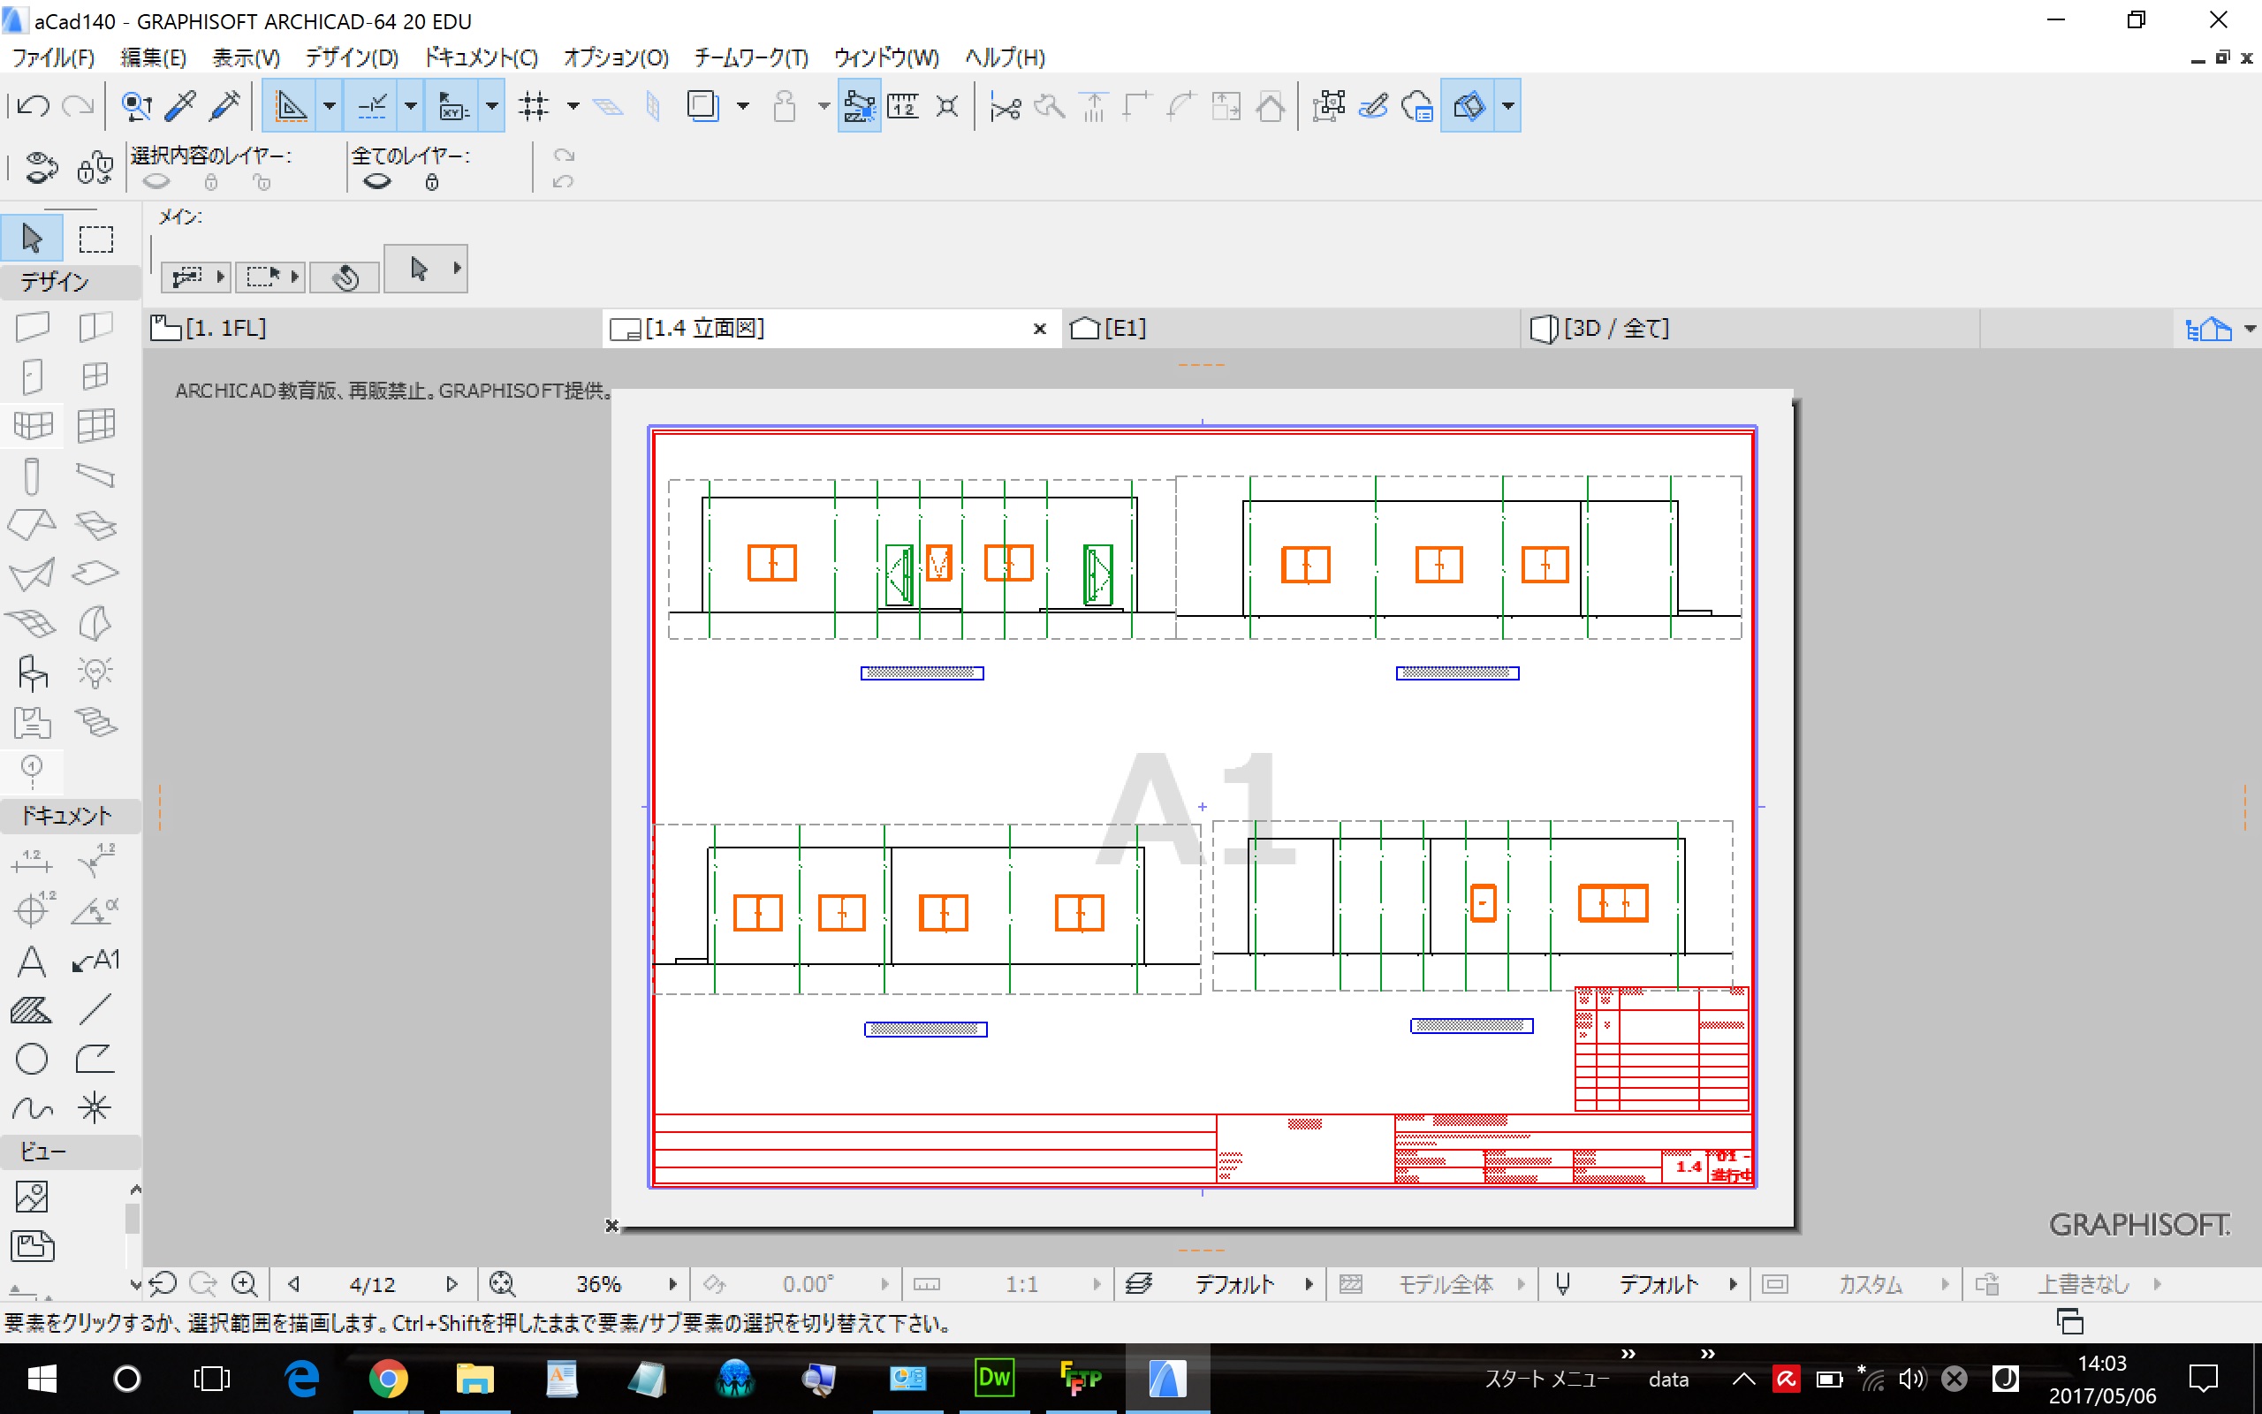Close the [1.4 立面図] tab

point(1039,328)
